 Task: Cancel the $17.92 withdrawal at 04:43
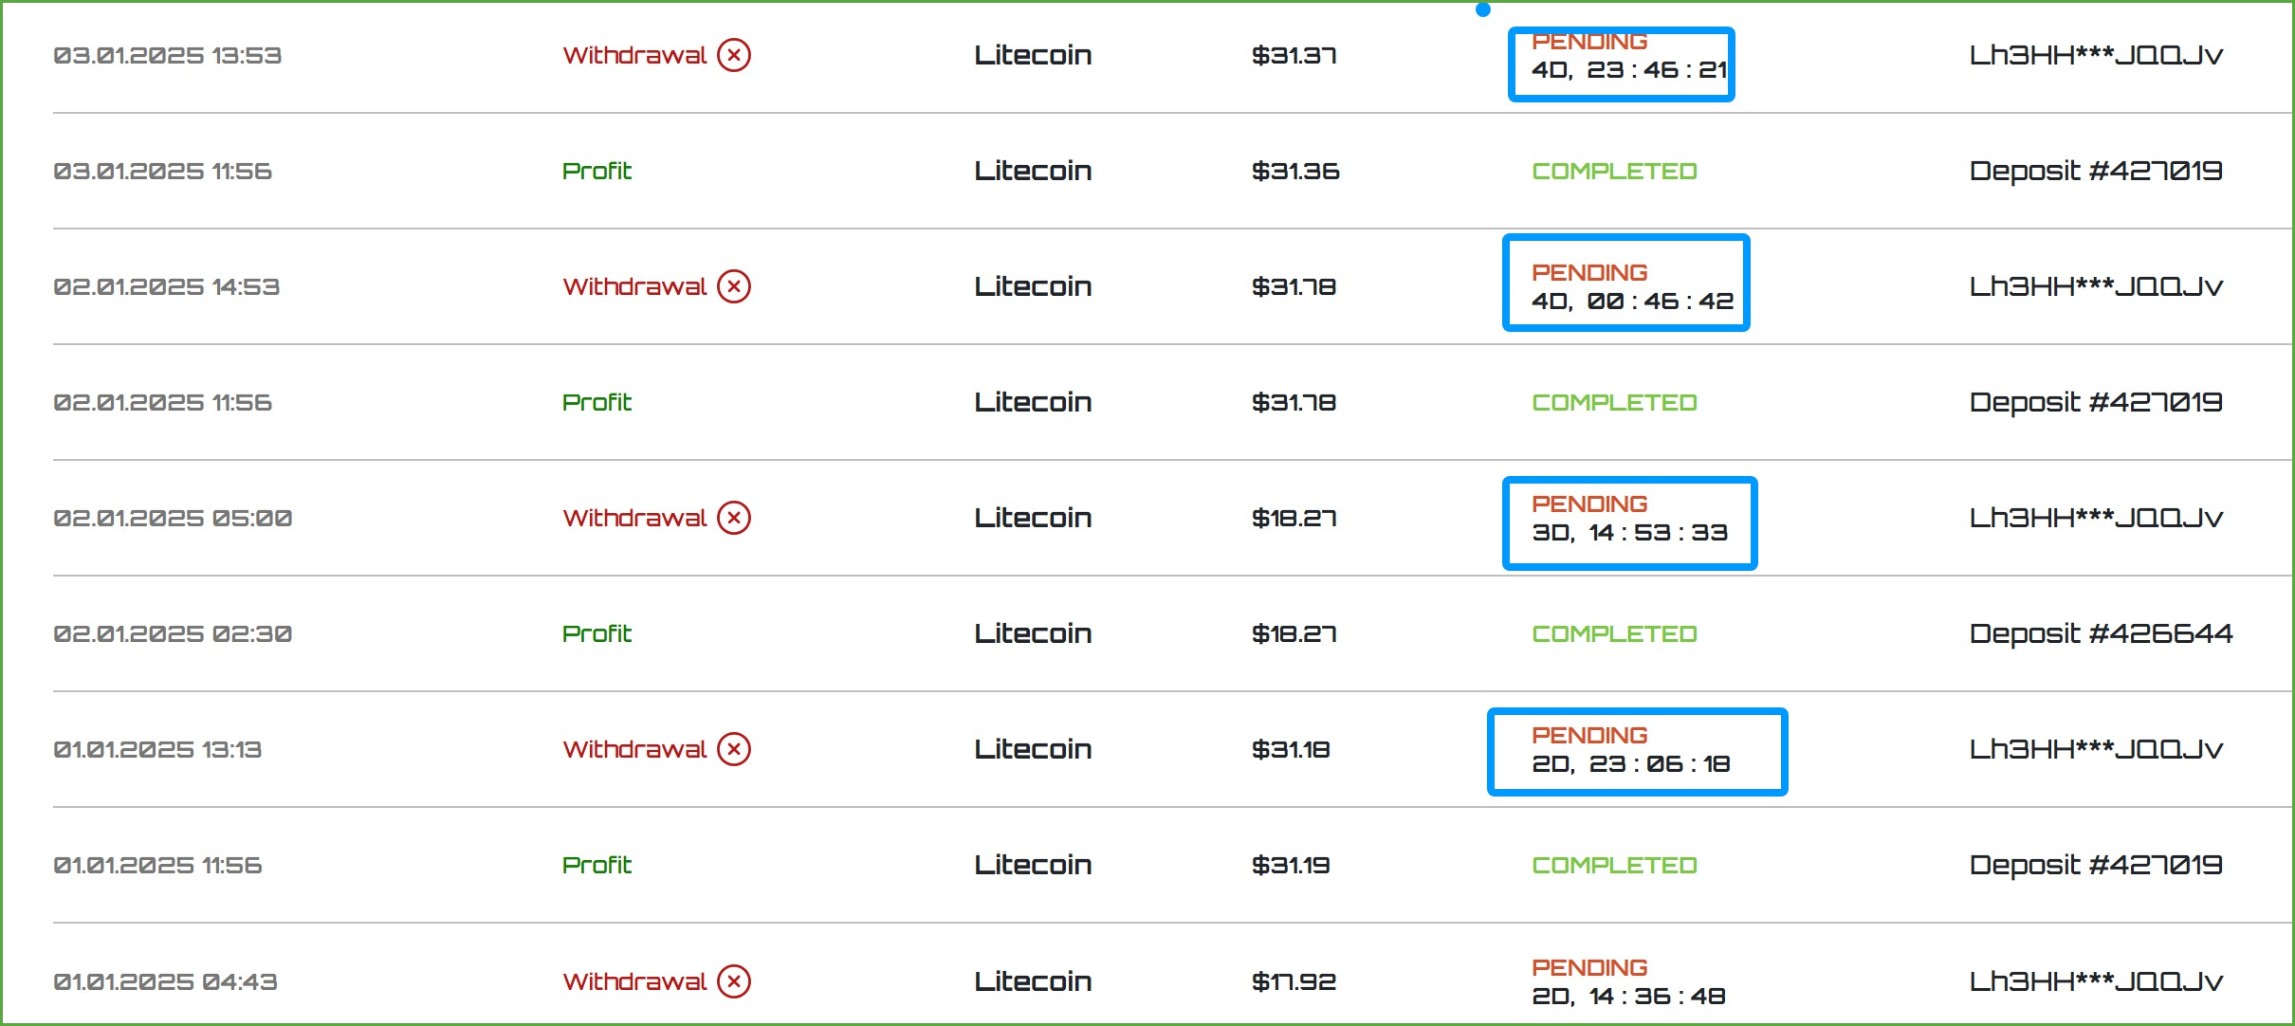click(733, 981)
